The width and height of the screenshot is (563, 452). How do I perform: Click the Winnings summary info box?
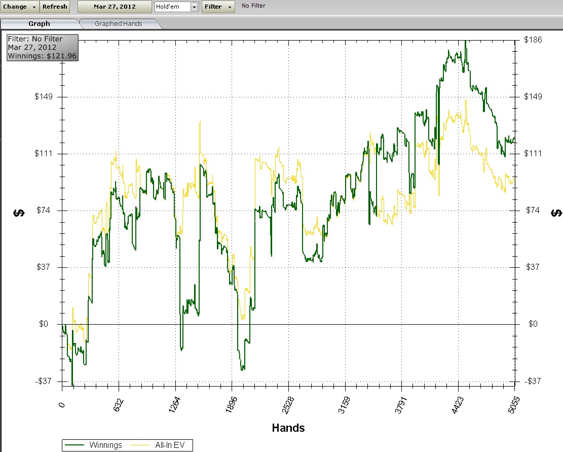pos(43,48)
